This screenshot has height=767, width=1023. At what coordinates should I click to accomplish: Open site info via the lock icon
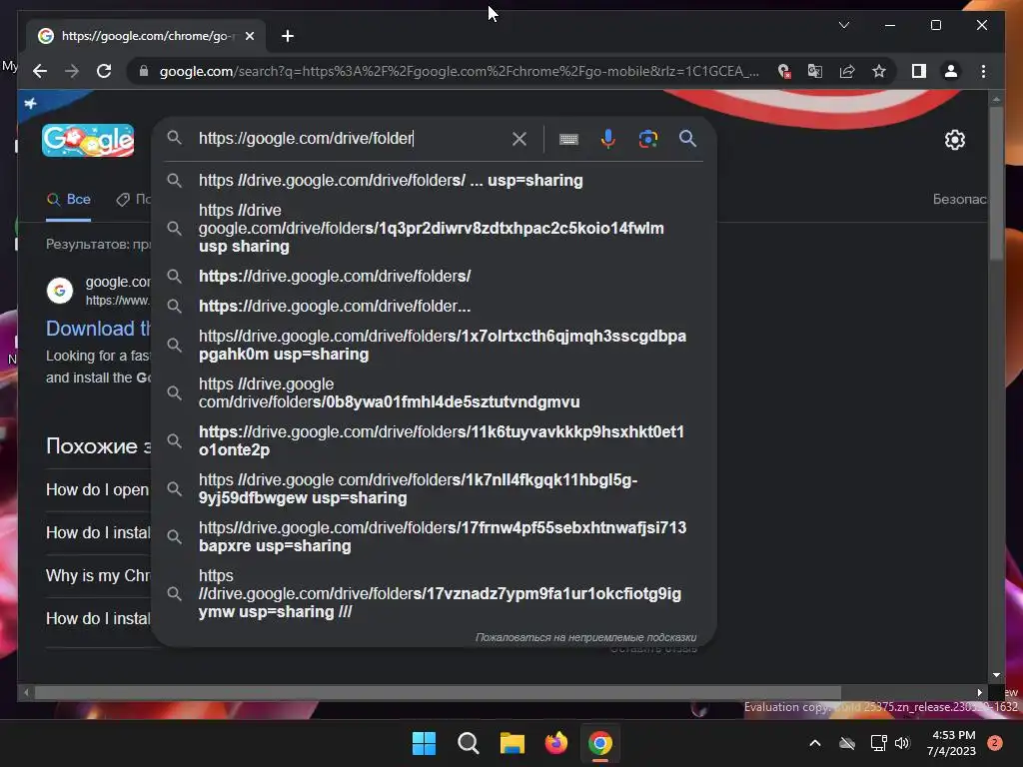[144, 71]
